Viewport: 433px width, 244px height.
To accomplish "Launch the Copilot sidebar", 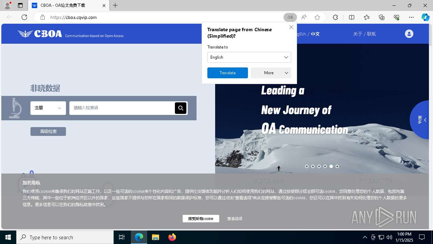I will [426, 17].
